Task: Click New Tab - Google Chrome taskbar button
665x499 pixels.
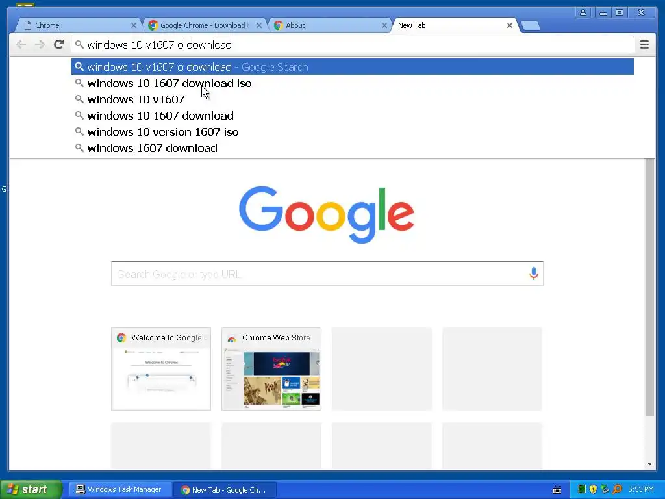Action: pyautogui.click(x=225, y=490)
